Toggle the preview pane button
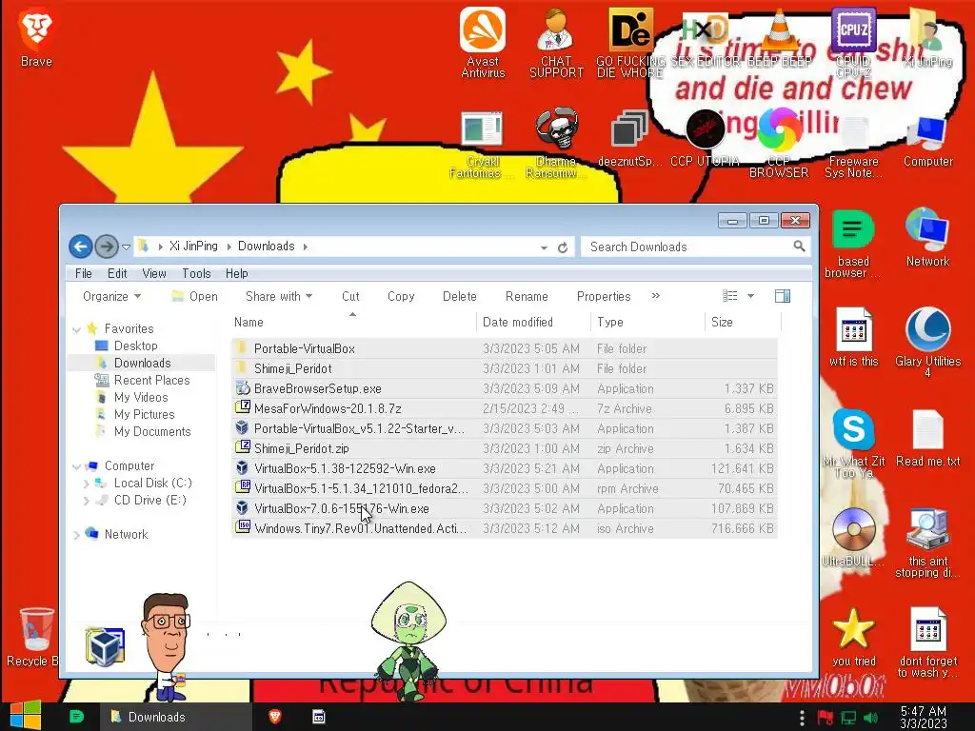This screenshot has height=731, width=975. click(783, 297)
